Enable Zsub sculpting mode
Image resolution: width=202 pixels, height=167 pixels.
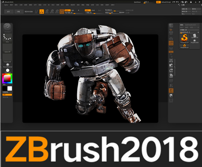(x=93, y=10)
